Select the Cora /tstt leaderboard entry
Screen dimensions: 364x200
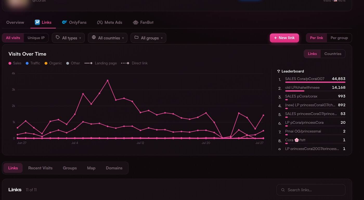(312, 141)
